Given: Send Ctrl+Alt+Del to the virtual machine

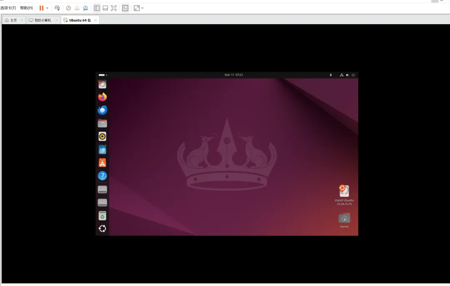Looking at the screenshot, I should (57, 8).
